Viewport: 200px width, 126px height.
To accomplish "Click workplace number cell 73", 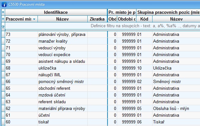I will [21, 34].
